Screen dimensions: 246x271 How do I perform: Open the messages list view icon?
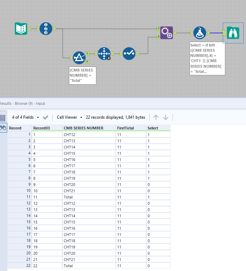tap(3, 118)
